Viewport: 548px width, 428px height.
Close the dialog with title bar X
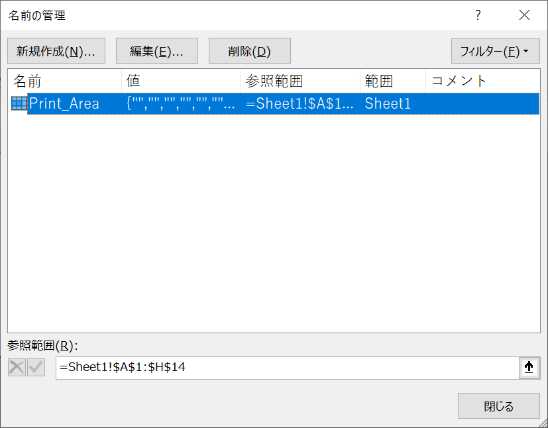(524, 15)
